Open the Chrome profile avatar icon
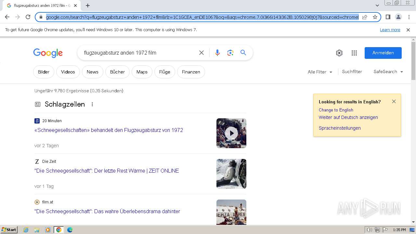Image resolution: width=416 pixels, height=234 pixels. pos(398,17)
